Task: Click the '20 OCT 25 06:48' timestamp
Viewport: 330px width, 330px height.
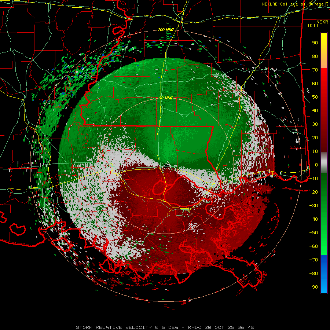Action: 229,327
